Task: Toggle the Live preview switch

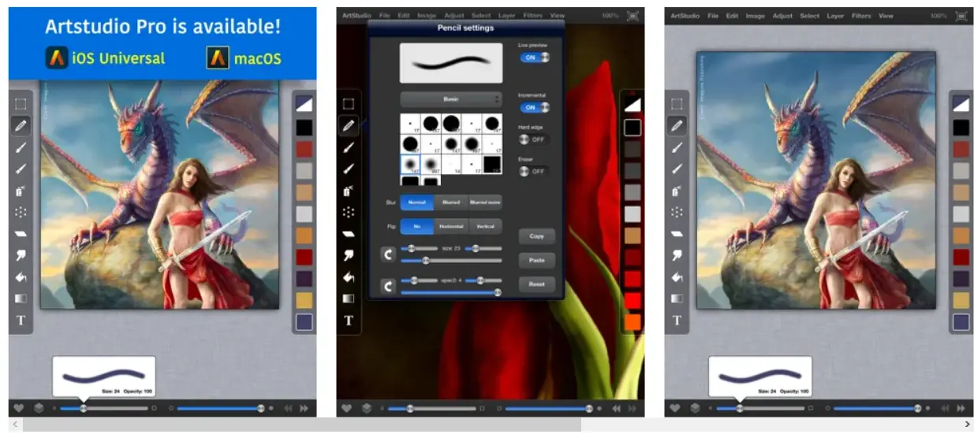Action: point(534,57)
